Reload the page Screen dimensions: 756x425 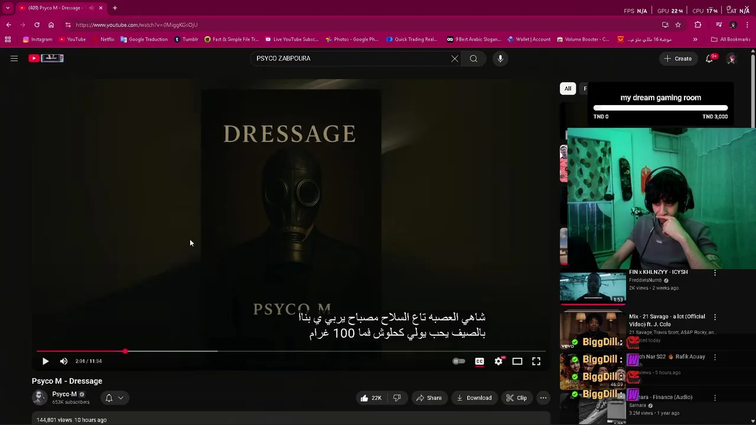37,25
